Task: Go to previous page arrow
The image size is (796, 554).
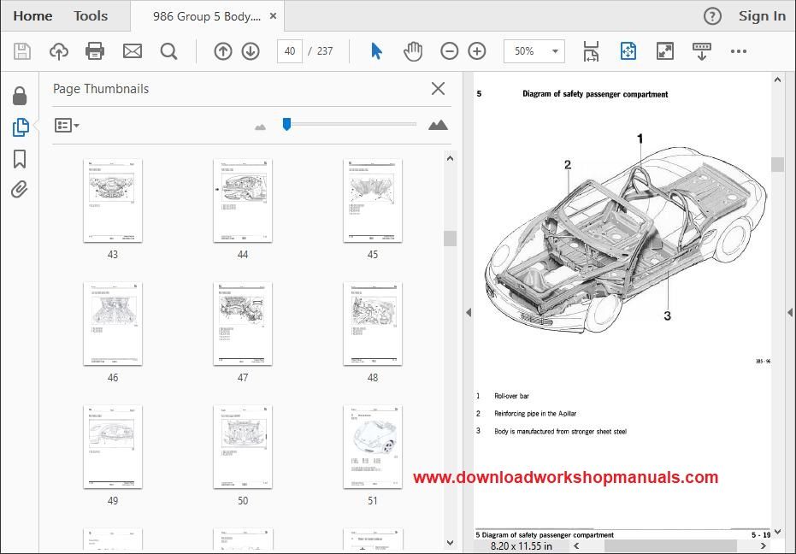Action: (223, 51)
